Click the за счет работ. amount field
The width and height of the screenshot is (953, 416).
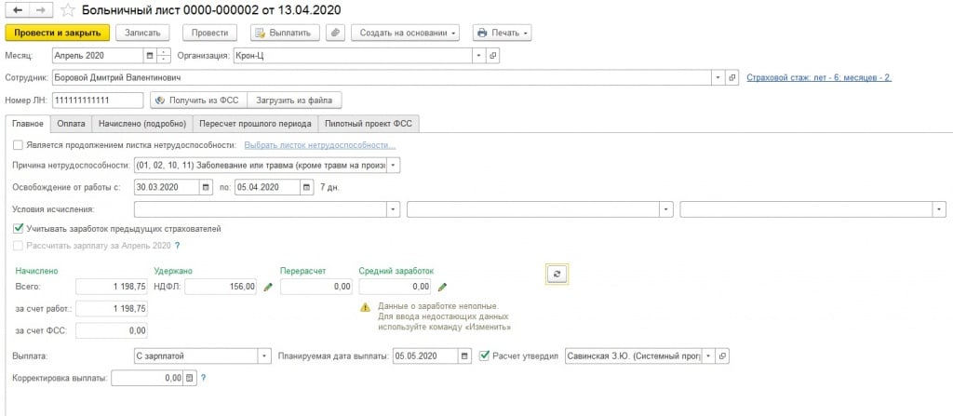[x=112, y=309]
